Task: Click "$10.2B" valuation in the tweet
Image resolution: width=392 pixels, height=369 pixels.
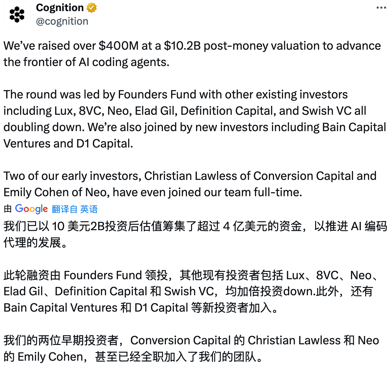Action: (182, 46)
